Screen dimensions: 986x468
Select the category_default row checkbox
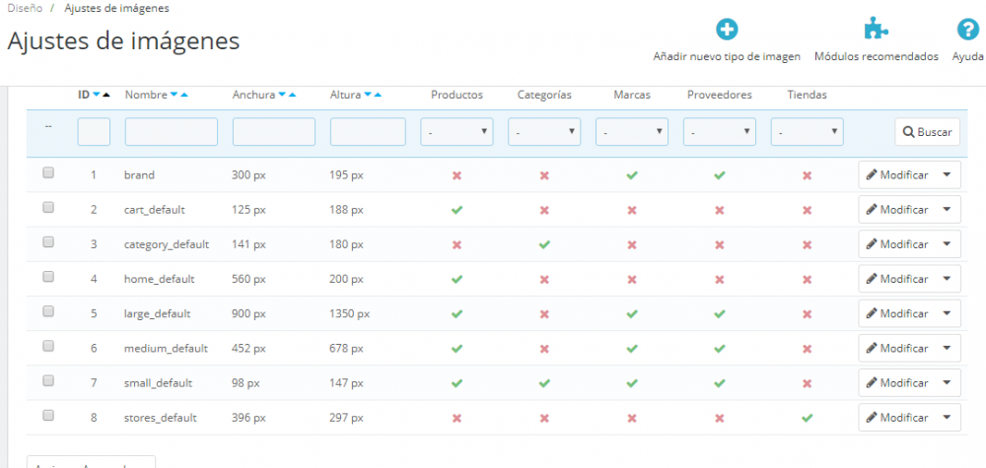pyautogui.click(x=48, y=242)
